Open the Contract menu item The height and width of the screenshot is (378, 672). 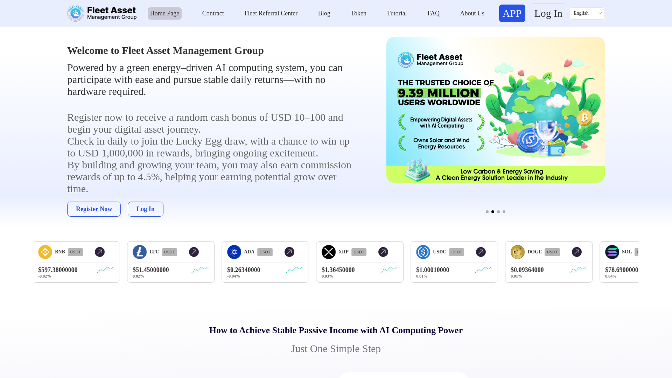click(213, 13)
